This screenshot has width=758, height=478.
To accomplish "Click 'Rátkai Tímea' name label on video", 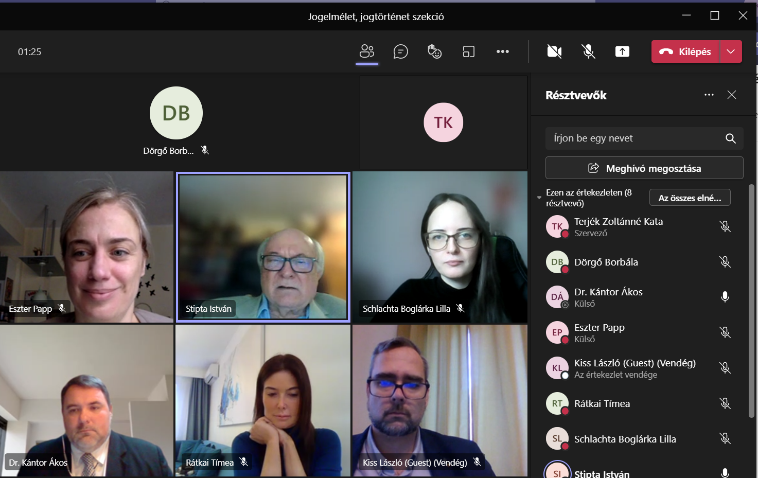I will (x=209, y=463).
